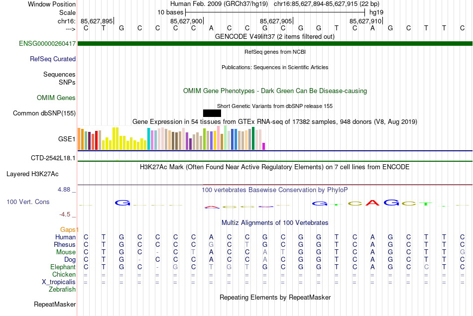Click the RefSeq genes from NCBI title
The image size is (473, 316).
point(275,52)
